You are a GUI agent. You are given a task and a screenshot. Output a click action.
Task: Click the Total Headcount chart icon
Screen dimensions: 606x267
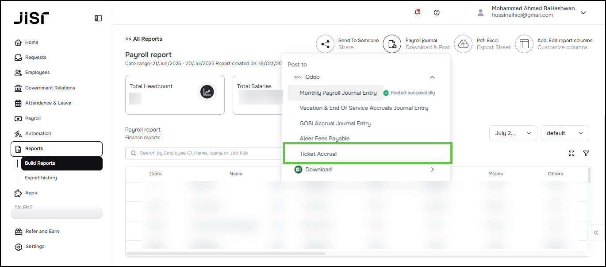click(x=207, y=92)
